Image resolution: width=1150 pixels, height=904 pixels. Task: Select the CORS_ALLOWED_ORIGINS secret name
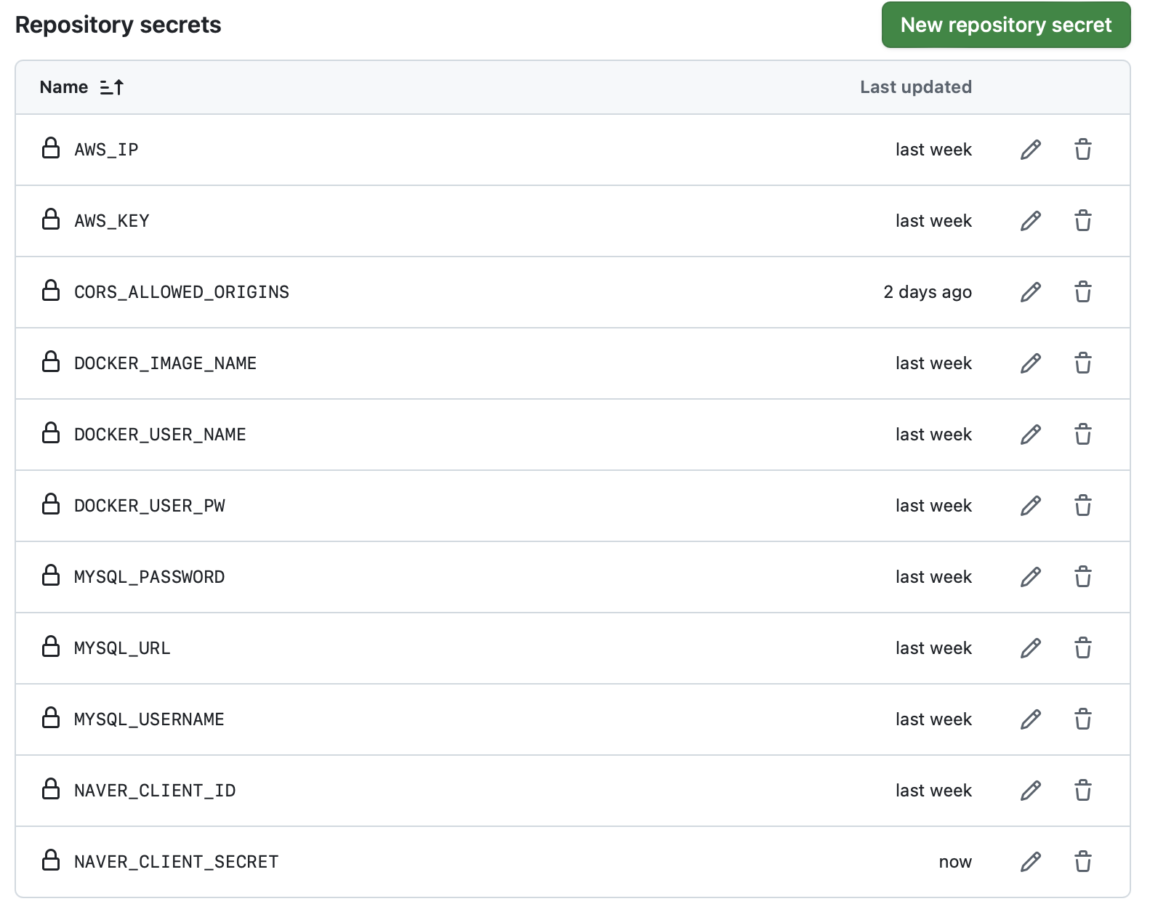(182, 292)
